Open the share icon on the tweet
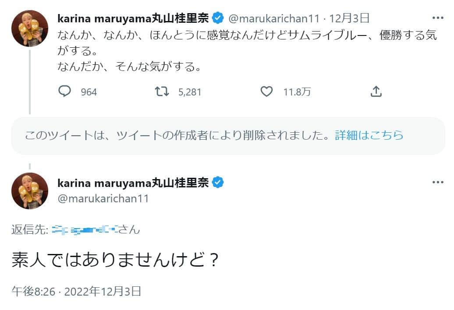This screenshot has width=454, height=310. pos(376,92)
